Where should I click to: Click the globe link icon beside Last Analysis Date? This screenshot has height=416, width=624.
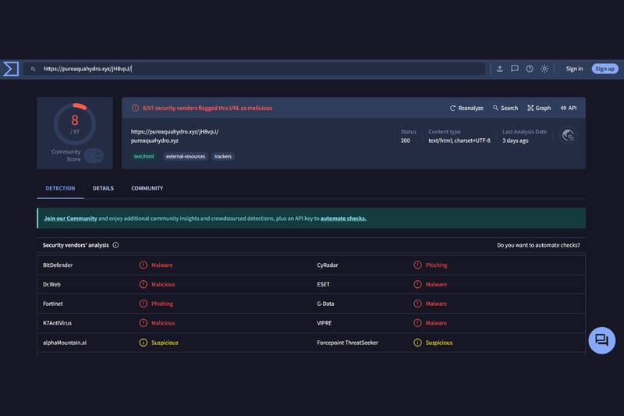pos(568,136)
